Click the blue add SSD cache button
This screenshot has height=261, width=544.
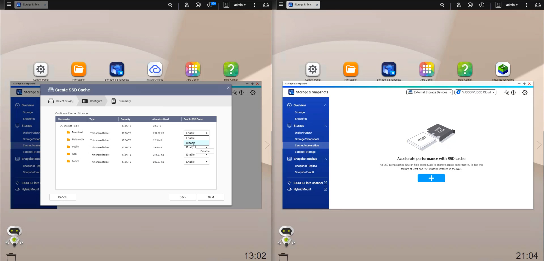(431, 178)
